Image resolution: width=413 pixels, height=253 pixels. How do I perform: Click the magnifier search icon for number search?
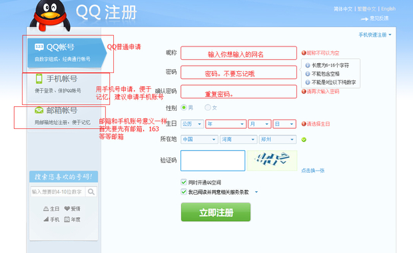point(91,192)
